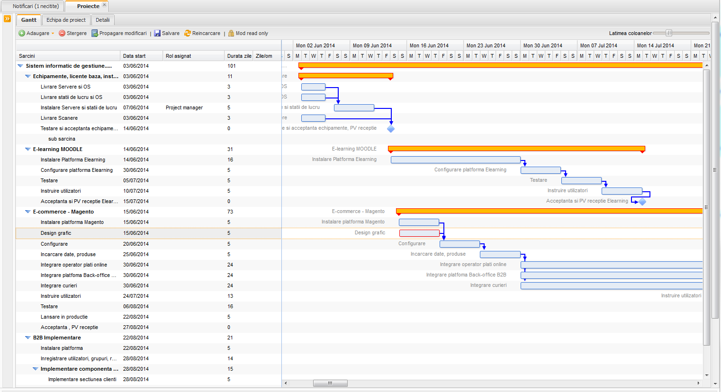Image resolution: width=721 pixels, height=392 pixels.
Task: Click the Salvare floppy disk icon
Action: pos(157,33)
